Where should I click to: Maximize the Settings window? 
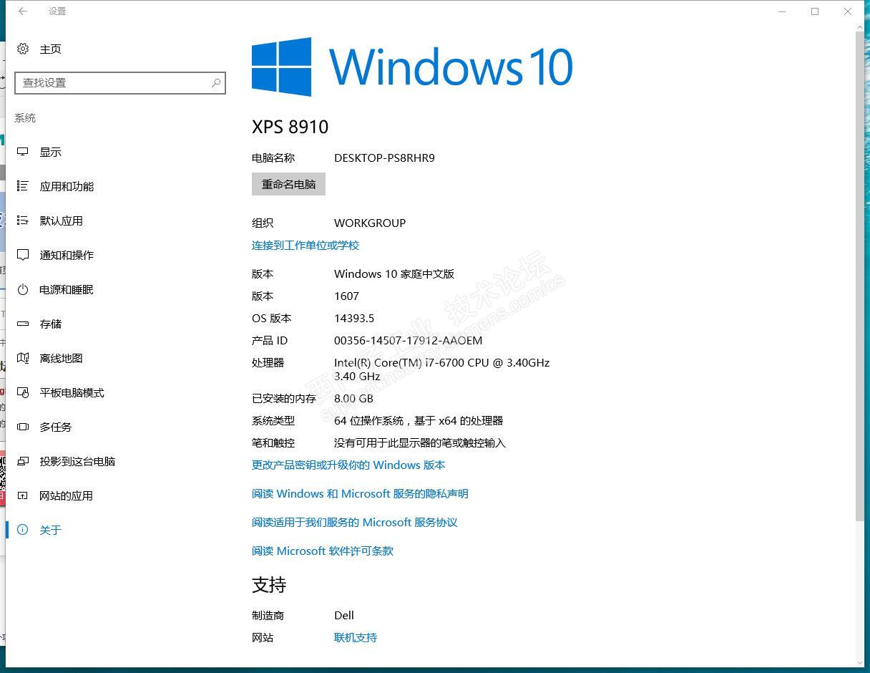pos(815,11)
